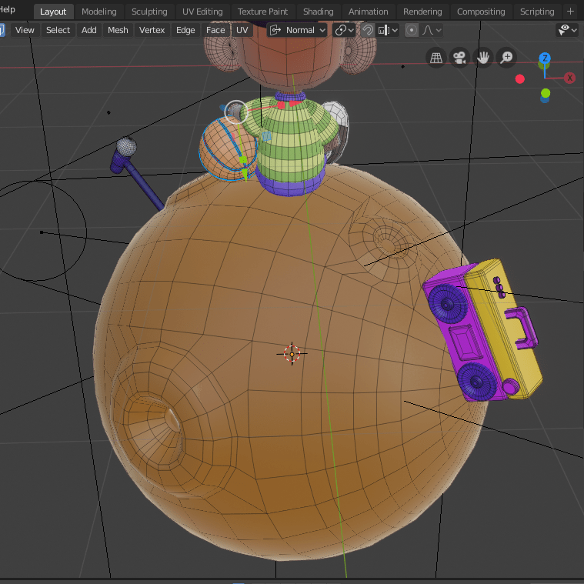Open the pivot point dropdown
This screenshot has height=584, width=584.
point(345,30)
